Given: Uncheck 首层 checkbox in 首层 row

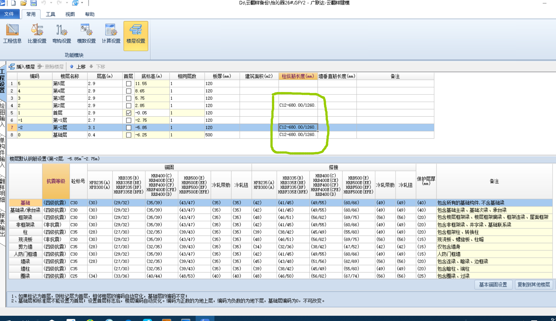Looking at the screenshot, I should pyautogui.click(x=129, y=113).
